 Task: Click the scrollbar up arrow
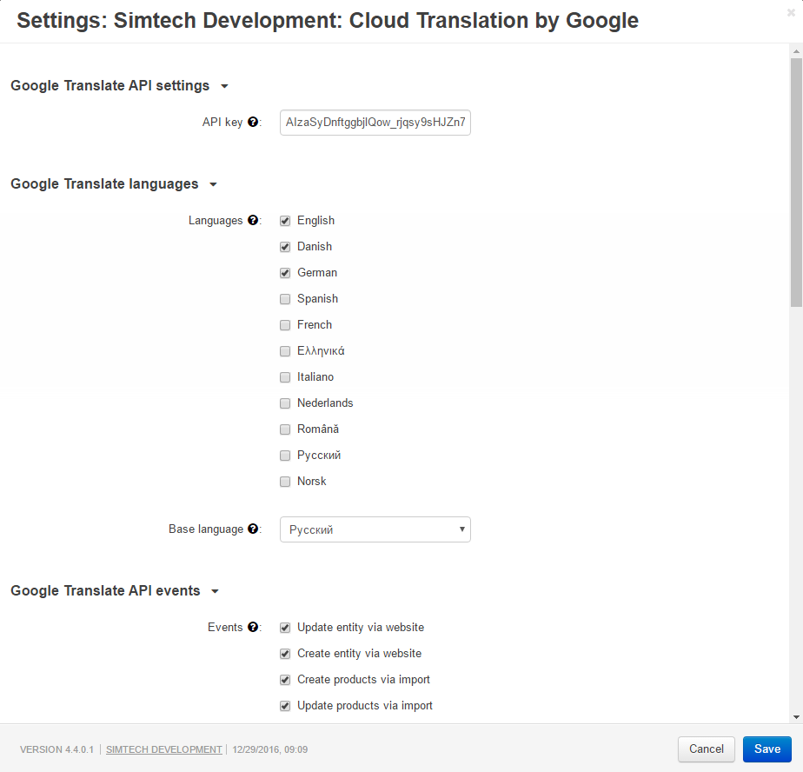pos(796,51)
